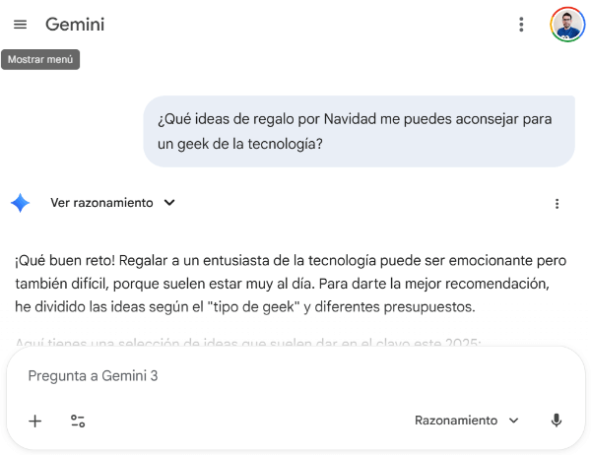Open the tools icon beside the plus
This screenshot has height=455, width=591.
(x=78, y=421)
